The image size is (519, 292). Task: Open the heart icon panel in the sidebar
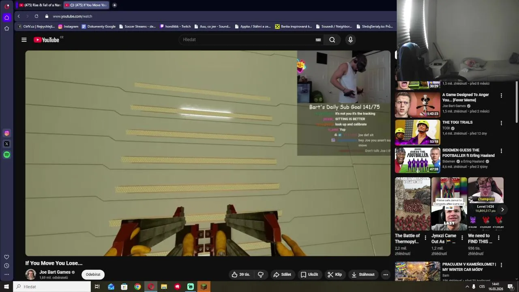6,257
